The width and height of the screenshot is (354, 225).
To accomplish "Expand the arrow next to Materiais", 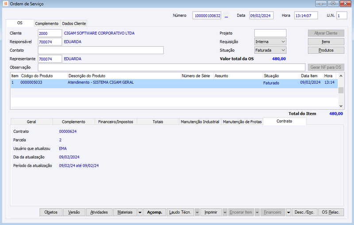I will [140, 212].
